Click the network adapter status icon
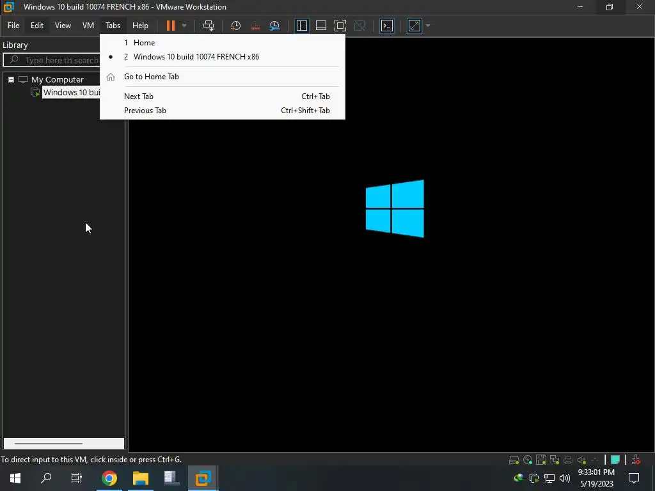The image size is (655, 491). click(555, 460)
